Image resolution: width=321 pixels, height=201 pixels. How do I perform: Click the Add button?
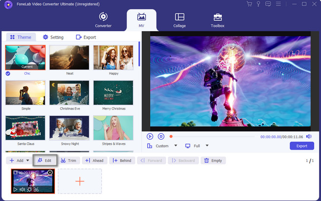point(16,161)
